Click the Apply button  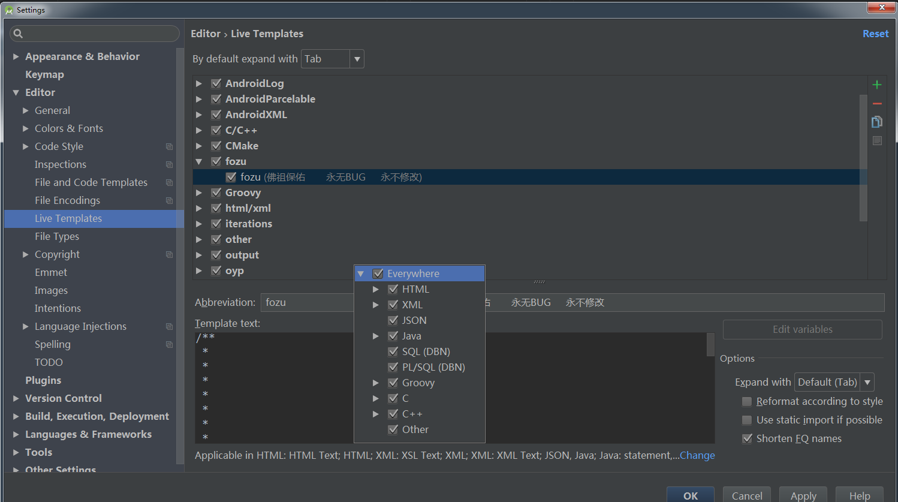[803, 495]
